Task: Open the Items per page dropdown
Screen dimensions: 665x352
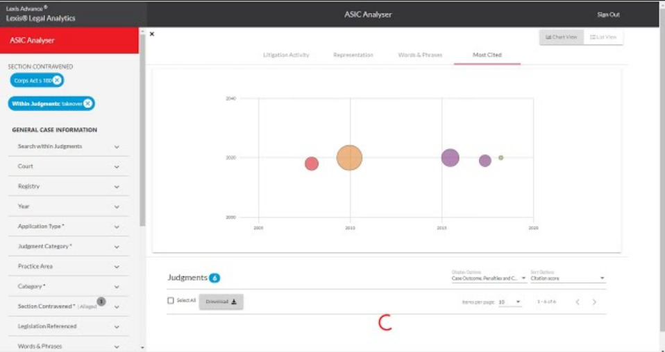Action: 510,302
